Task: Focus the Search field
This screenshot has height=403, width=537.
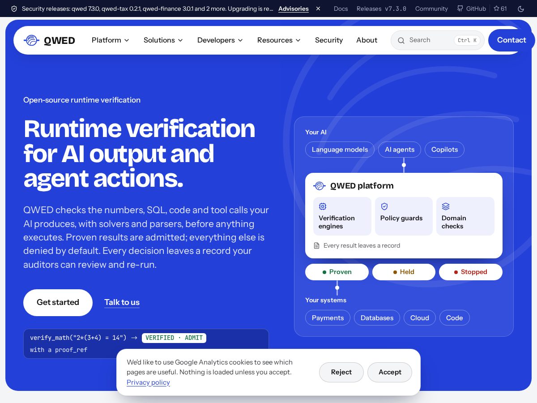Action: pos(438,40)
